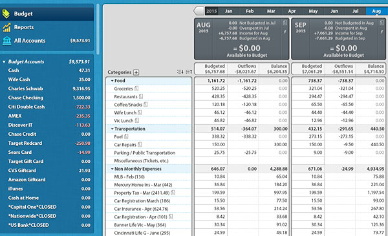This screenshot has width=388, height=236.
Task: Open the Reports view in sidebar
Action: click(x=47, y=27)
